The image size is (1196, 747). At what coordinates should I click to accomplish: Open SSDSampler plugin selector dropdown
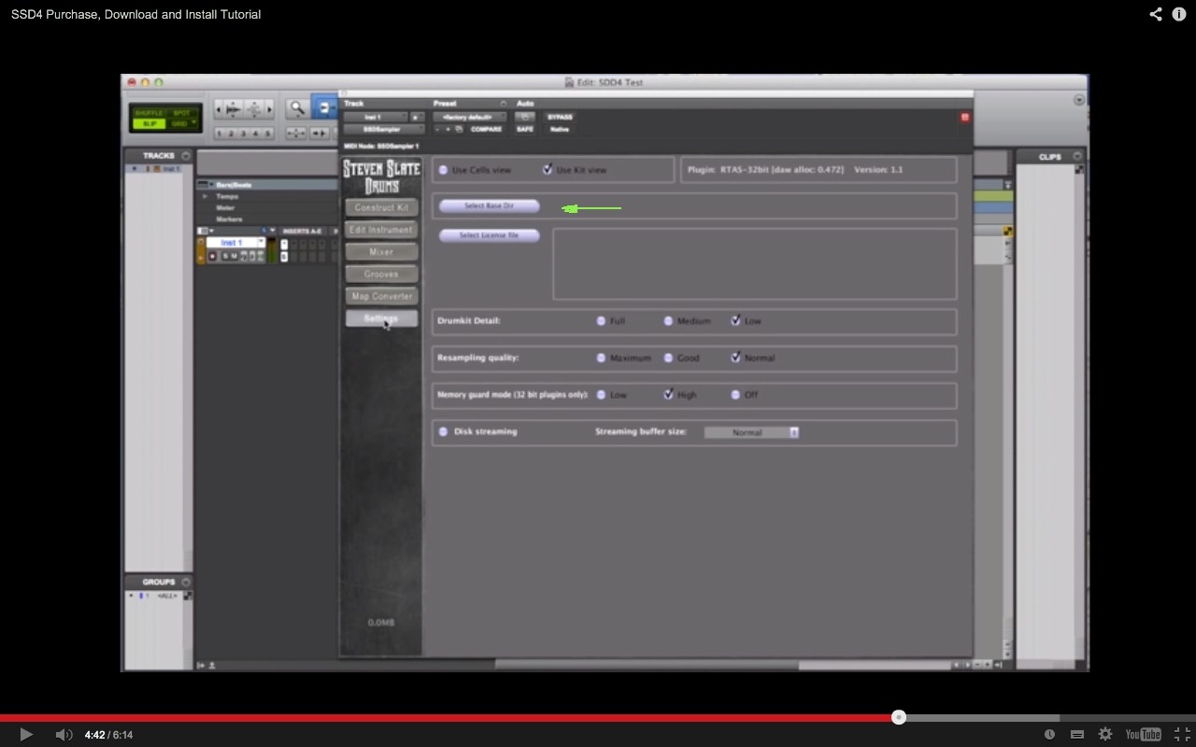pyautogui.click(x=383, y=129)
